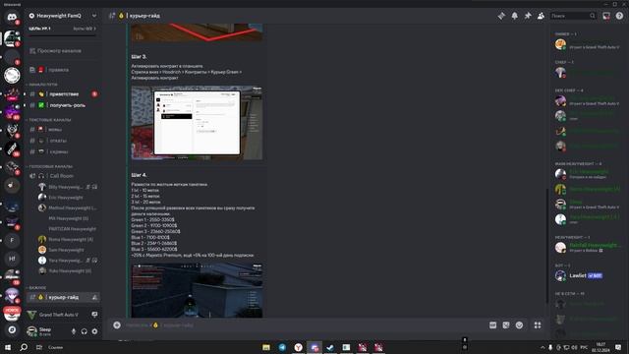Viewport: 629px width, 354px height.
Task: Open Windows taskbar search magnifier
Action: coord(24,347)
